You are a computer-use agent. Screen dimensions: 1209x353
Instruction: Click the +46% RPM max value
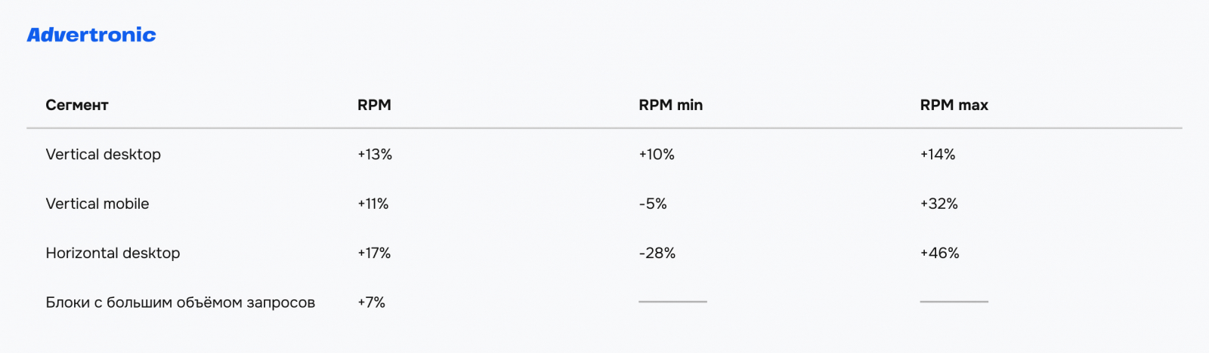[939, 253]
